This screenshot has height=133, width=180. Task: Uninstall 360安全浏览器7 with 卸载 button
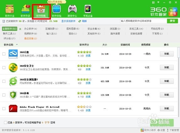pos(167,81)
